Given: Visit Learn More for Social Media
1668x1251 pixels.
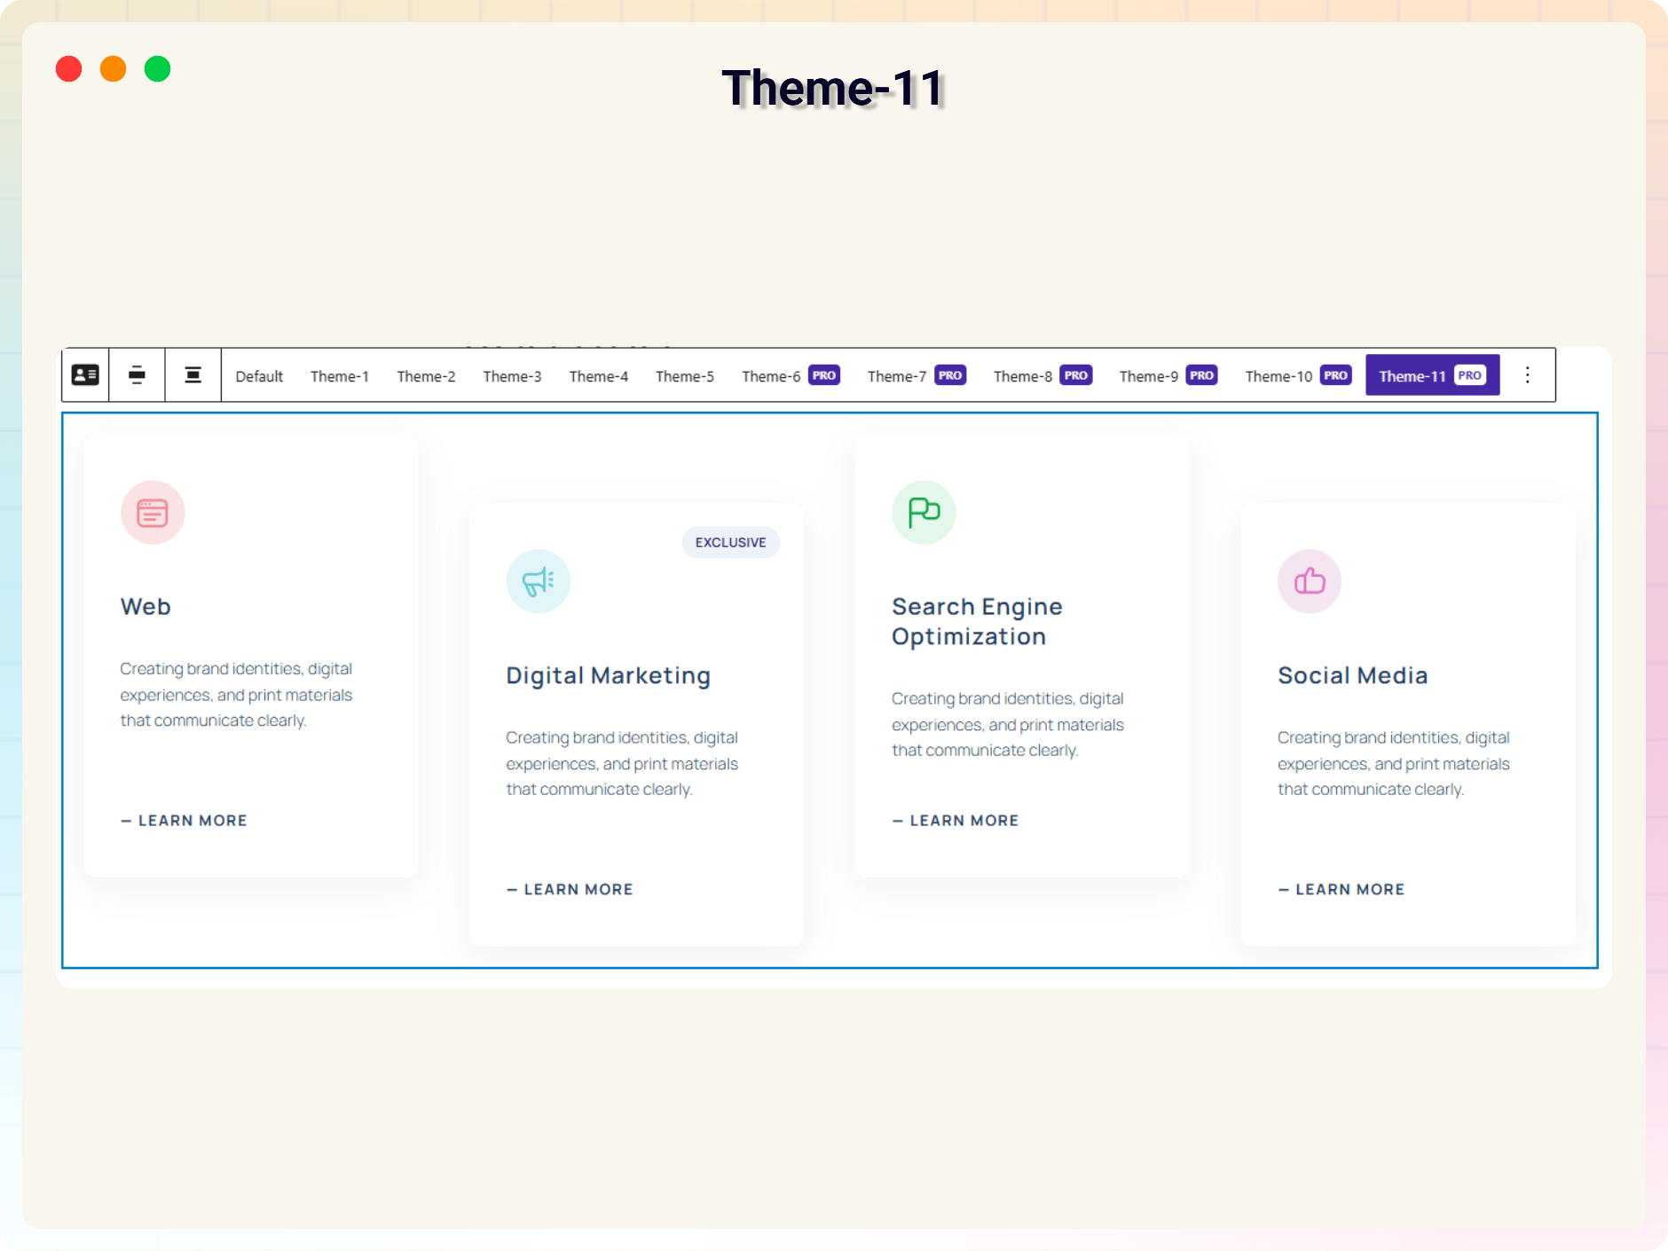Looking at the screenshot, I should click(1341, 889).
